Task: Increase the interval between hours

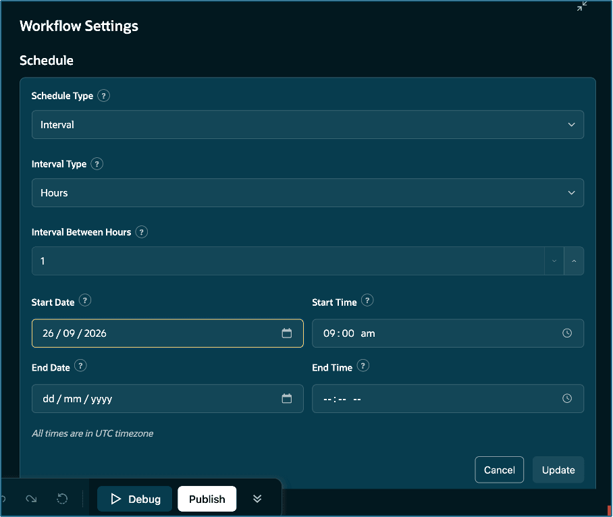Action: 574,261
